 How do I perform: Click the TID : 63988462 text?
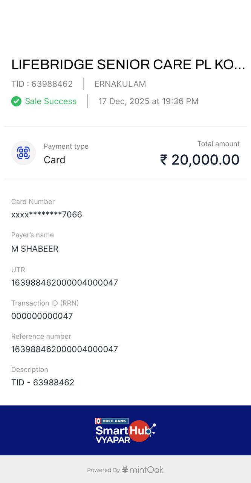pos(42,84)
